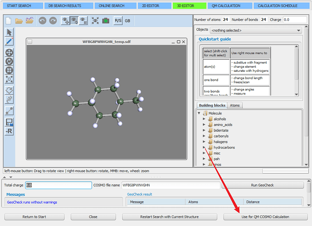Image resolution: width=312 pixels, height=226 pixels.
Task: Open the folder icon with molecule overlay
Action: (x=29, y=20)
